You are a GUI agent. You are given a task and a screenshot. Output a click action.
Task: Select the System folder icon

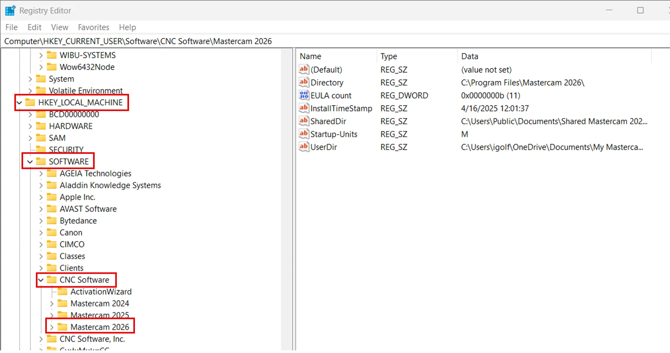click(41, 79)
